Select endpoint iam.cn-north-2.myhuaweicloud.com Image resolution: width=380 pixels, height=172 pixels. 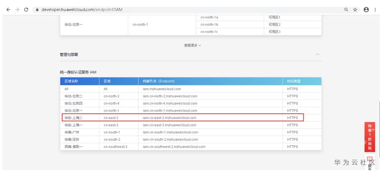170,96
